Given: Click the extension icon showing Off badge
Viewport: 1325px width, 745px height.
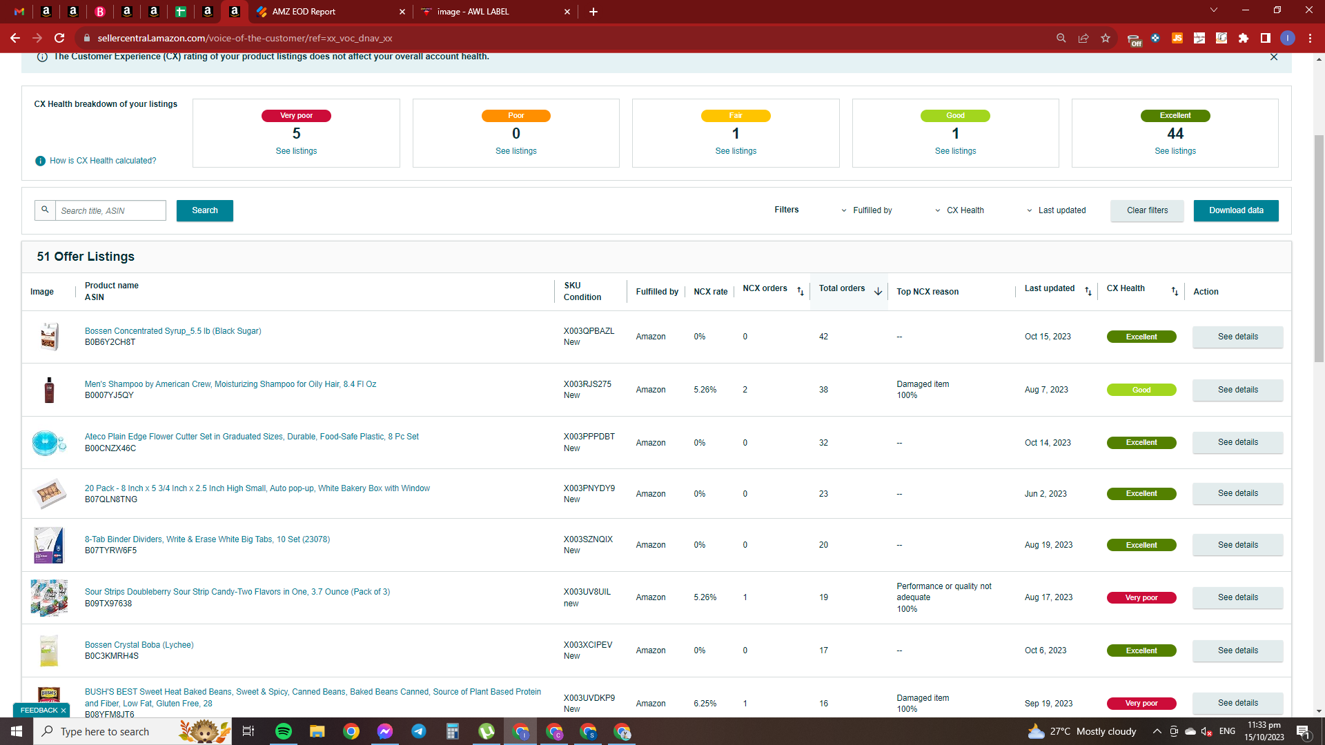Looking at the screenshot, I should pyautogui.click(x=1134, y=39).
